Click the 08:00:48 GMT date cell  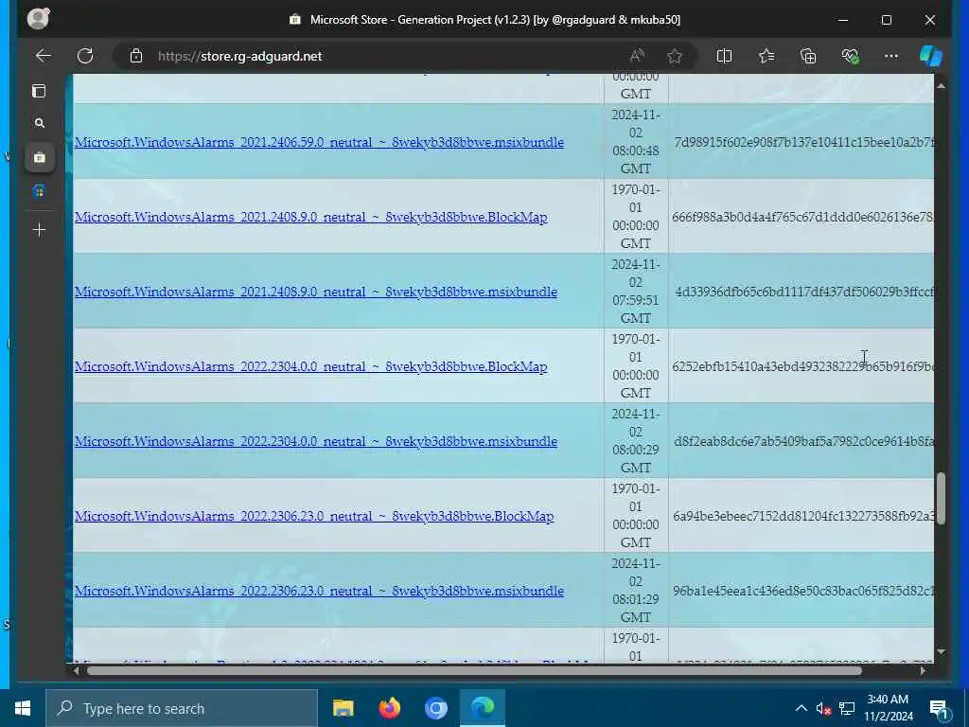click(x=636, y=142)
